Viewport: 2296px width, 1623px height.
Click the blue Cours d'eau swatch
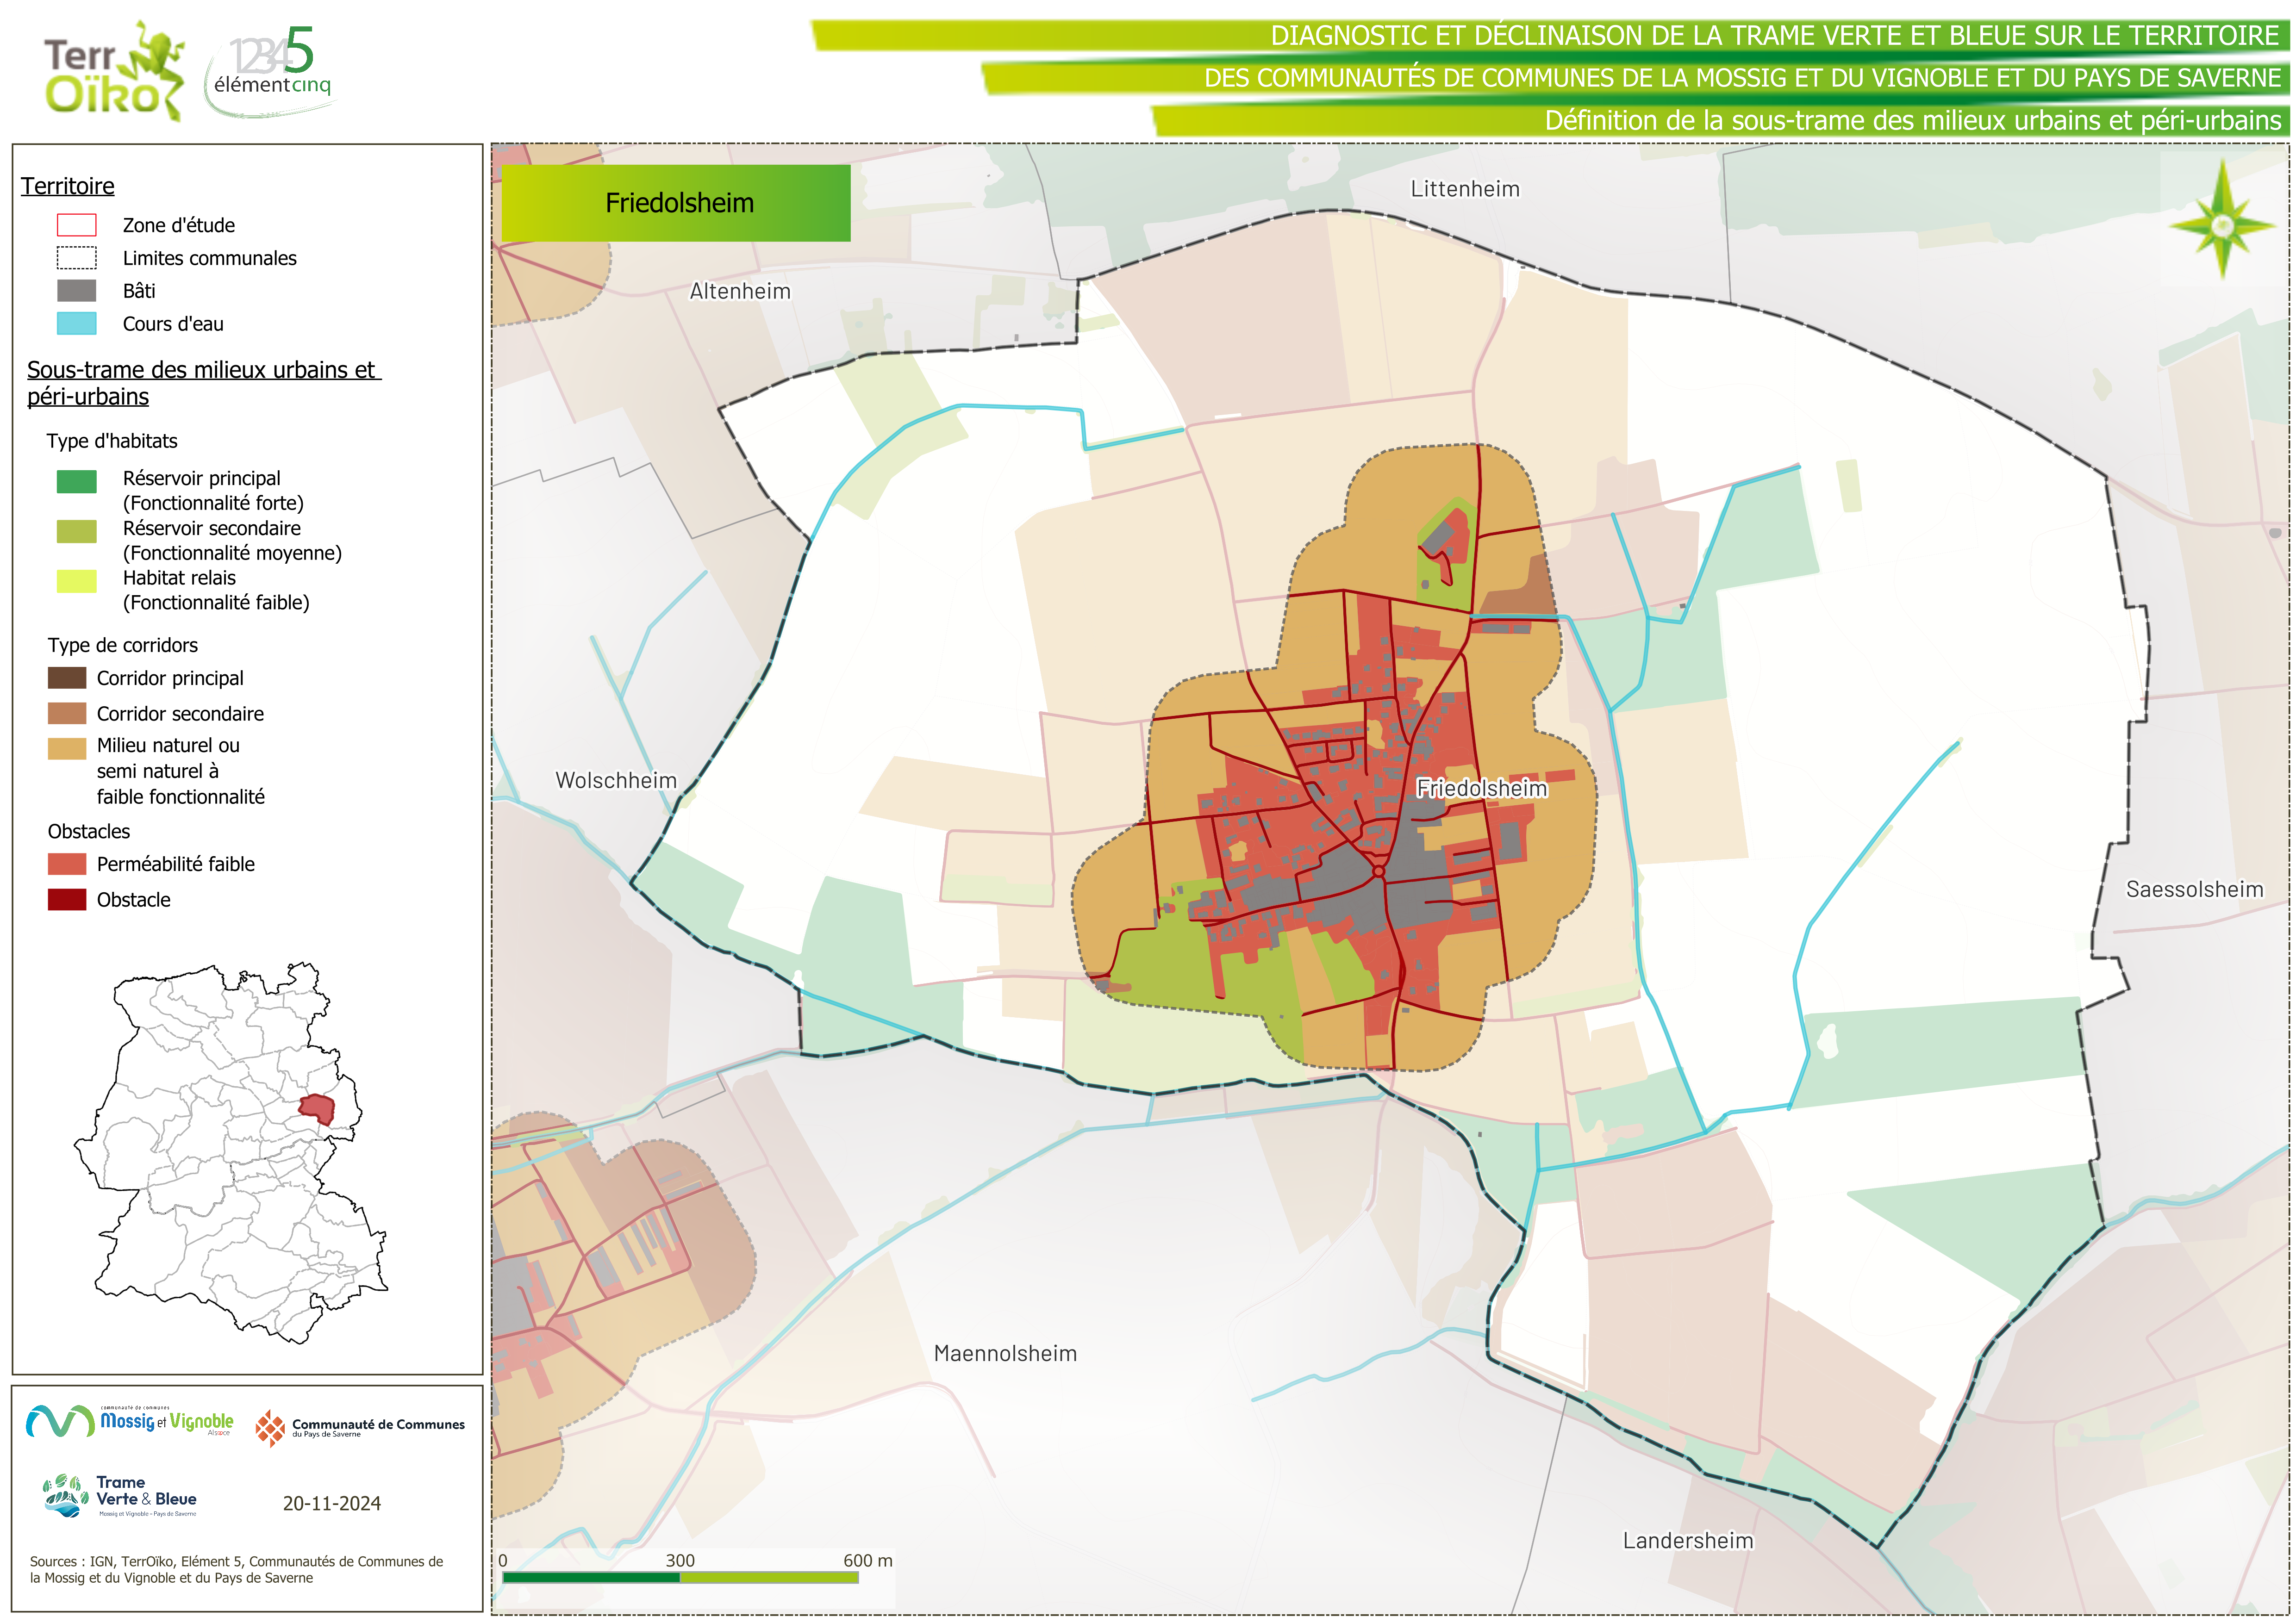point(76,324)
